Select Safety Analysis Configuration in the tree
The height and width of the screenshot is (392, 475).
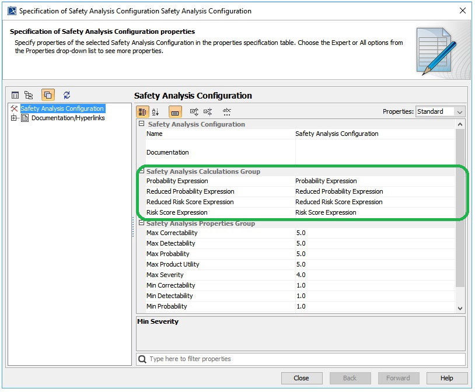[62, 108]
